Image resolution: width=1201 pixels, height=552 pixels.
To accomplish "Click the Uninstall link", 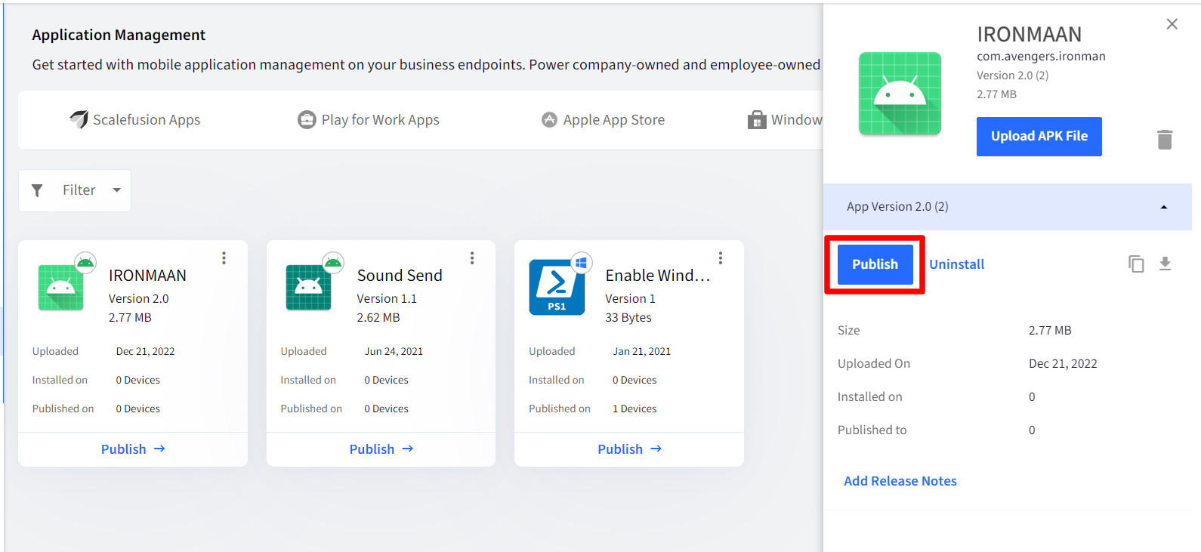I will pos(956,264).
